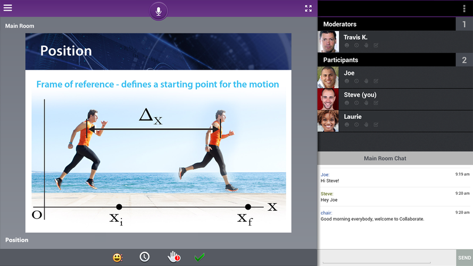Click the raised hand status under Joe
The image size is (473, 266).
(x=366, y=81)
